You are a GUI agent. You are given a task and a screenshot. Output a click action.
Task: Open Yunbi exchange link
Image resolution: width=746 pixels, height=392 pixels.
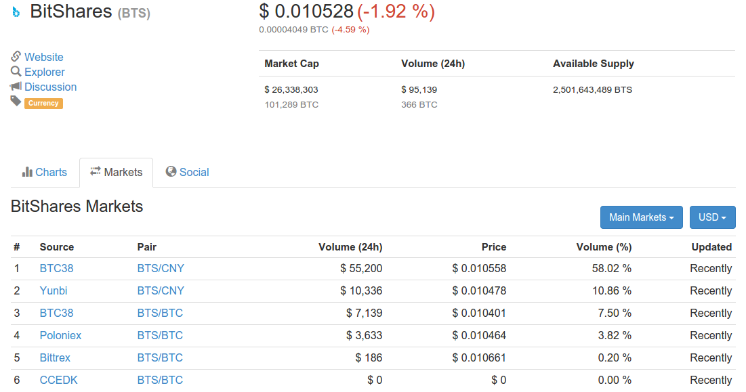(x=54, y=291)
